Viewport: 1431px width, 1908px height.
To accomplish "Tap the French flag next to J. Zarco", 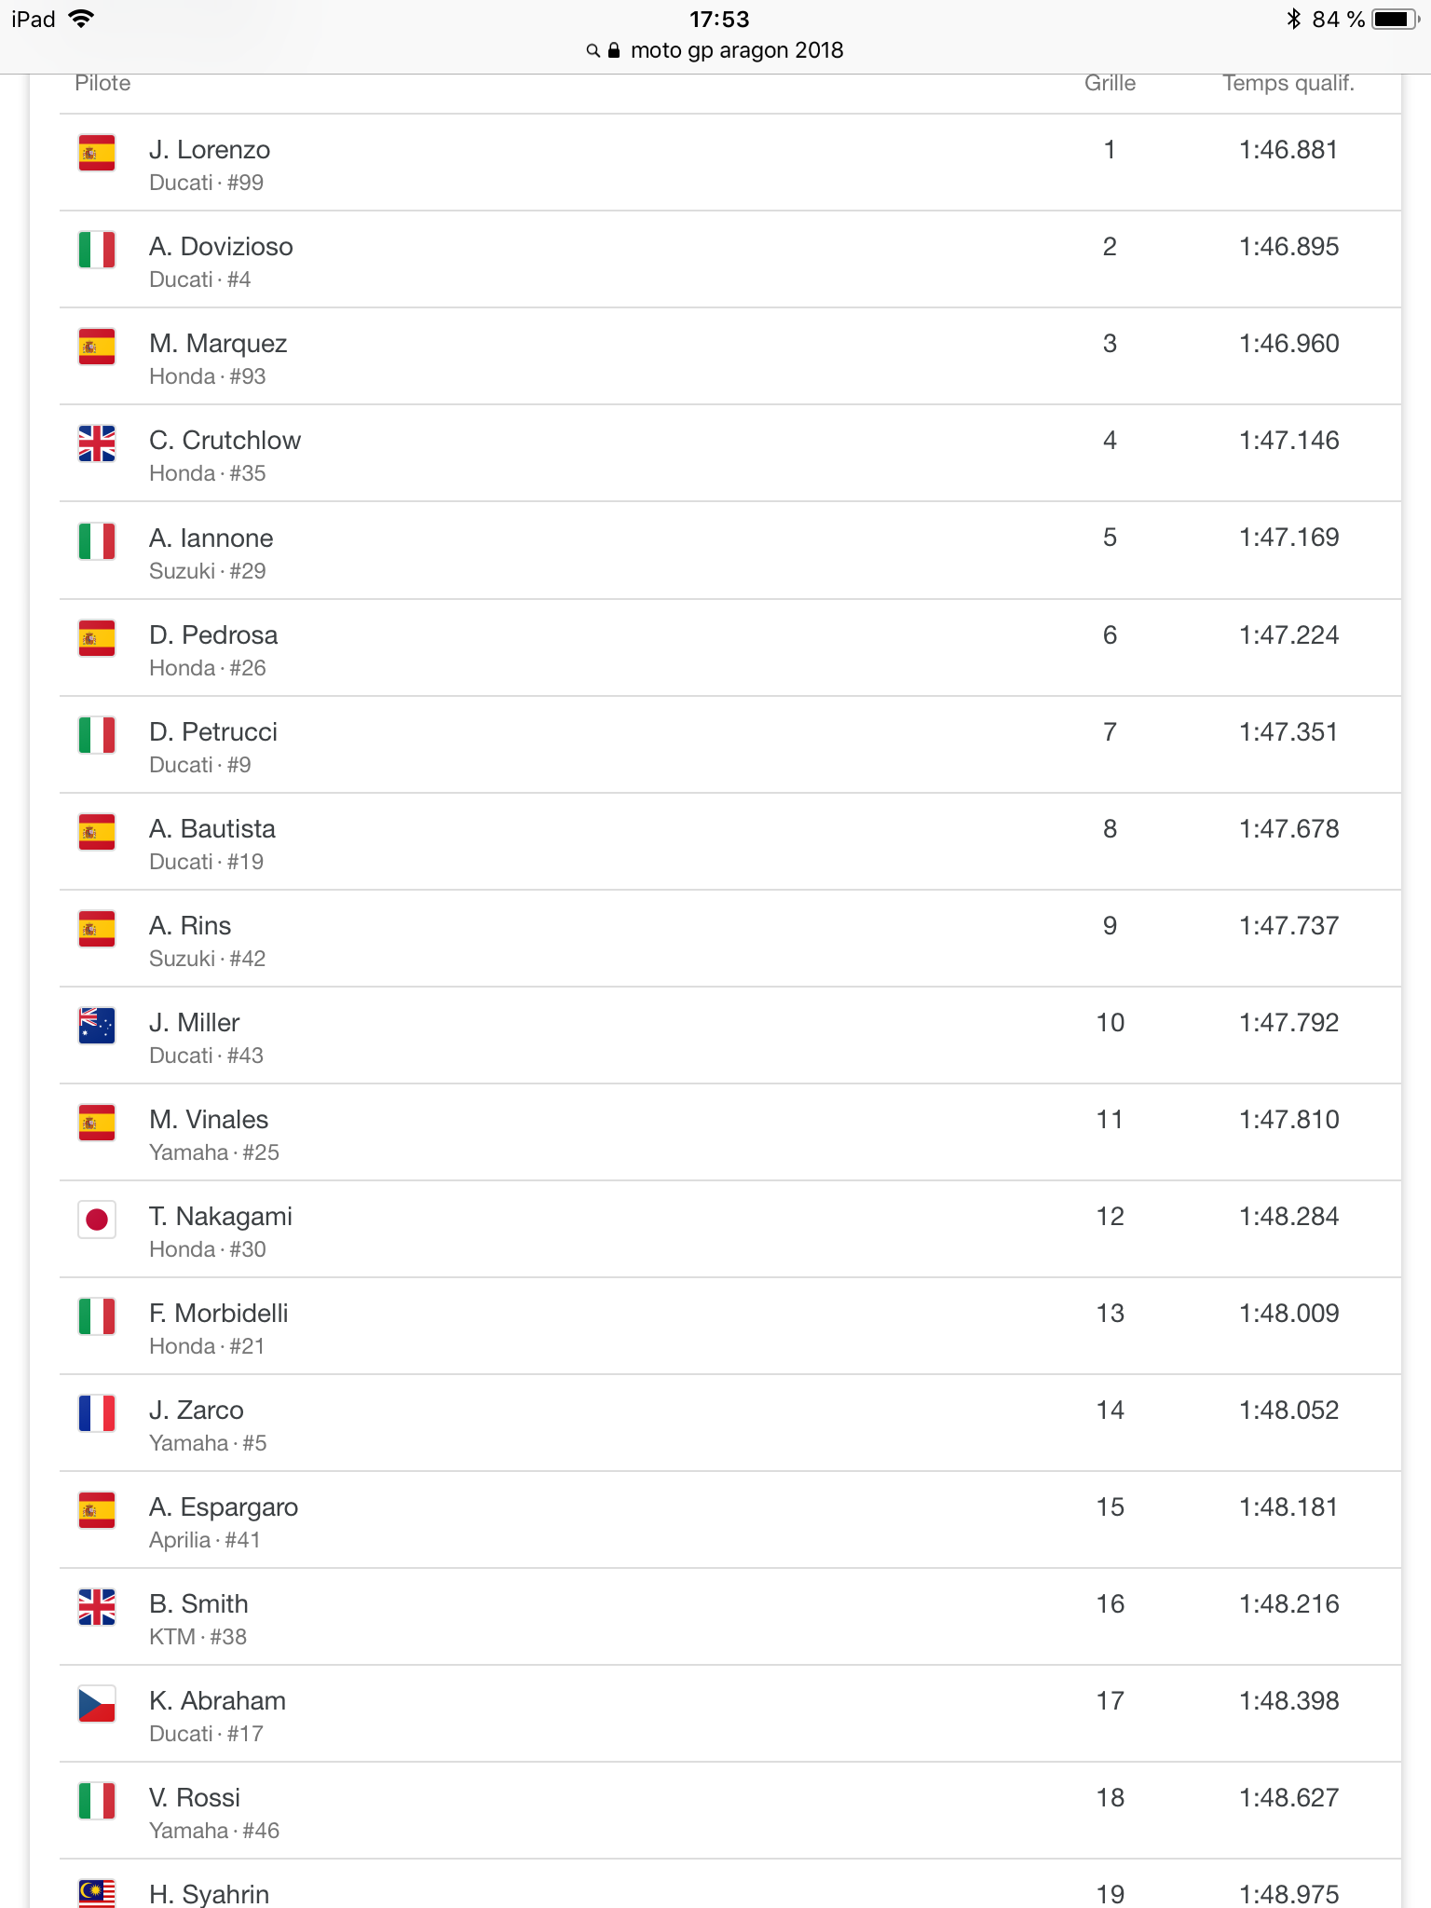I will point(97,1413).
